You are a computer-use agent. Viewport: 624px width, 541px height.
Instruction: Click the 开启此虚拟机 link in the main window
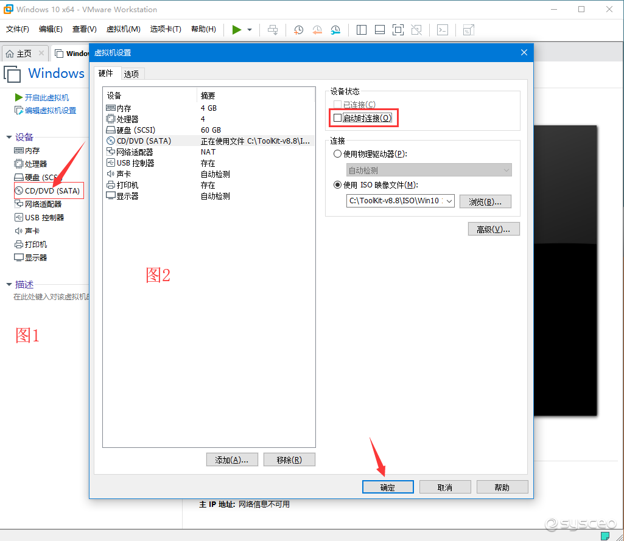[47, 97]
